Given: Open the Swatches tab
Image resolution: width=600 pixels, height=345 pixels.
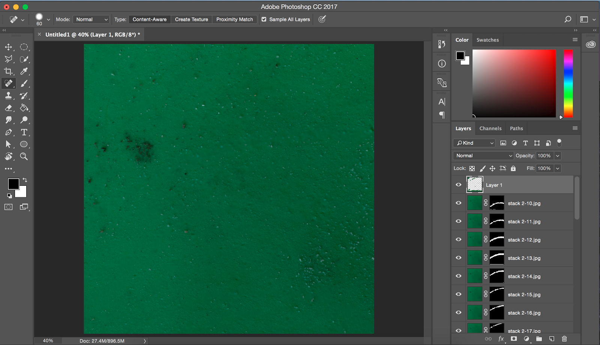Looking at the screenshot, I should tap(487, 40).
